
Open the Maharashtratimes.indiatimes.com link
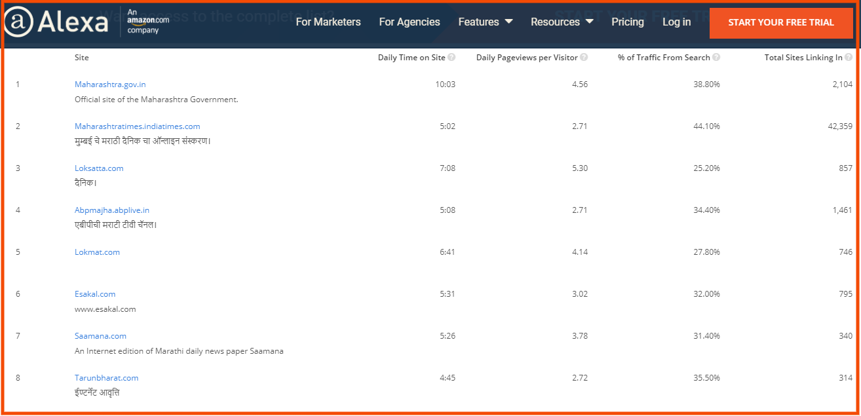[138, 126]
